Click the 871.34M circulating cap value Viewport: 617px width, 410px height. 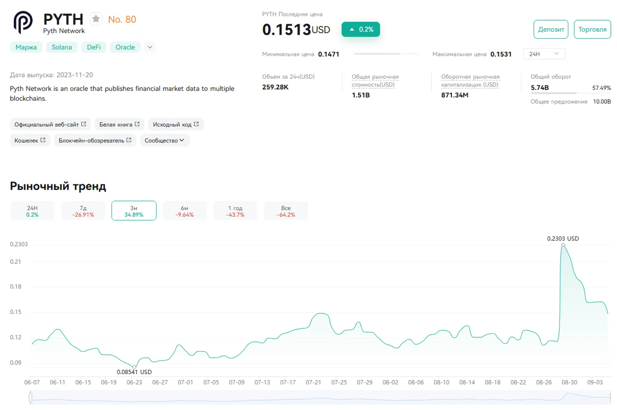tap(455, 95)
